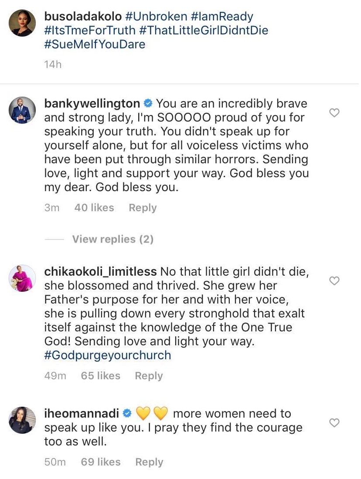Image resolution: width=361 pixels, height=479 pixels.
Task: Tap iheomannadi's profile avatar
Action: pos(22,420)
